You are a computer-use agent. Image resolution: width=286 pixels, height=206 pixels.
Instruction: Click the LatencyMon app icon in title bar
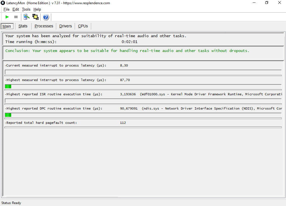tap(3, 3)
